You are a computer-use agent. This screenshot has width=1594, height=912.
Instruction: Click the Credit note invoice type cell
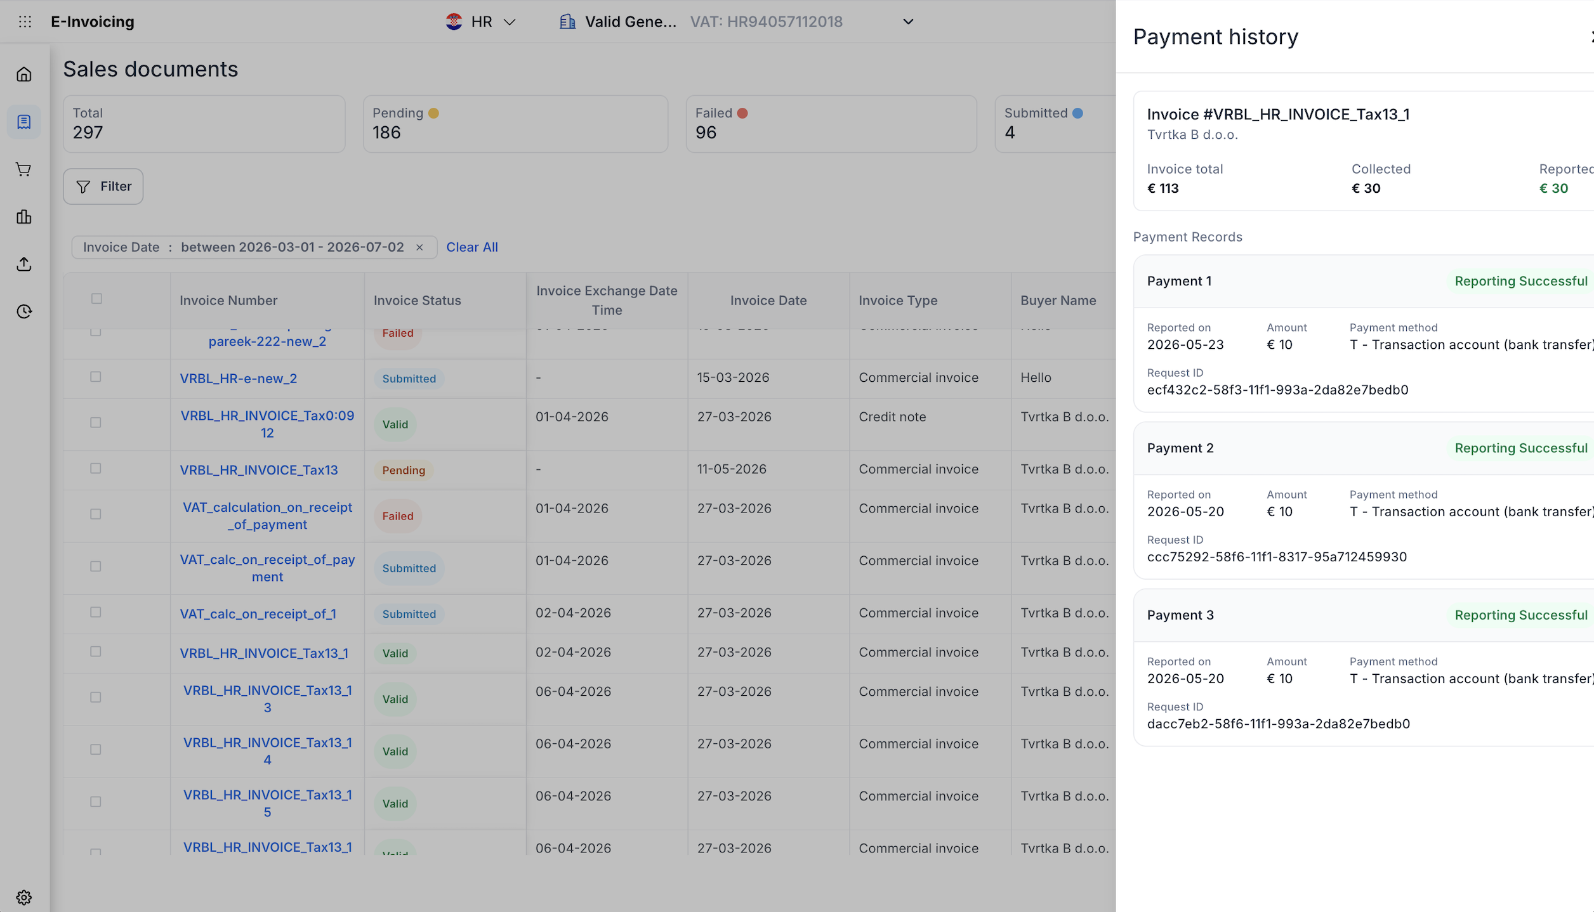coord(892,417)
